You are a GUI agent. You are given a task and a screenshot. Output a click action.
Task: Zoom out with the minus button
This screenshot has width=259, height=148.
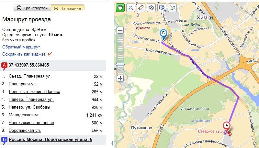tap(120, 30)
